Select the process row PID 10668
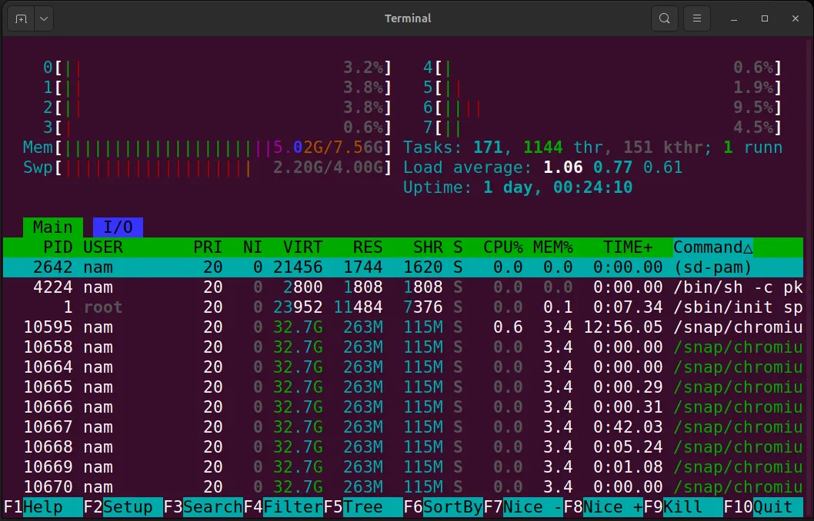This screenshot has width=814, height=521. 403,447
